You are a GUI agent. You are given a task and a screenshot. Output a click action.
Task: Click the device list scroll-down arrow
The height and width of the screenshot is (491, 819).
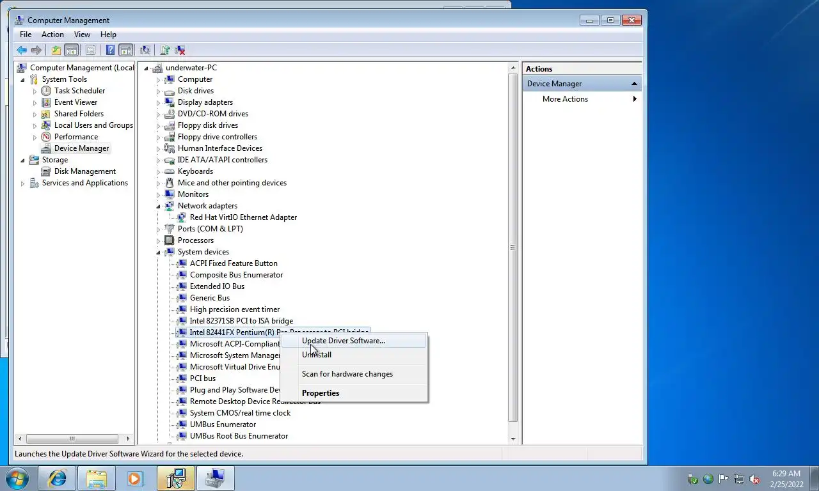pyautogui.click(x=513, y=439)
